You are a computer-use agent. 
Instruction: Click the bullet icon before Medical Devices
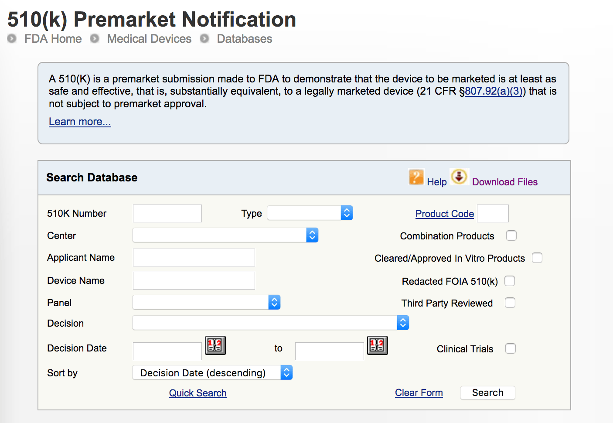[95, 39]
